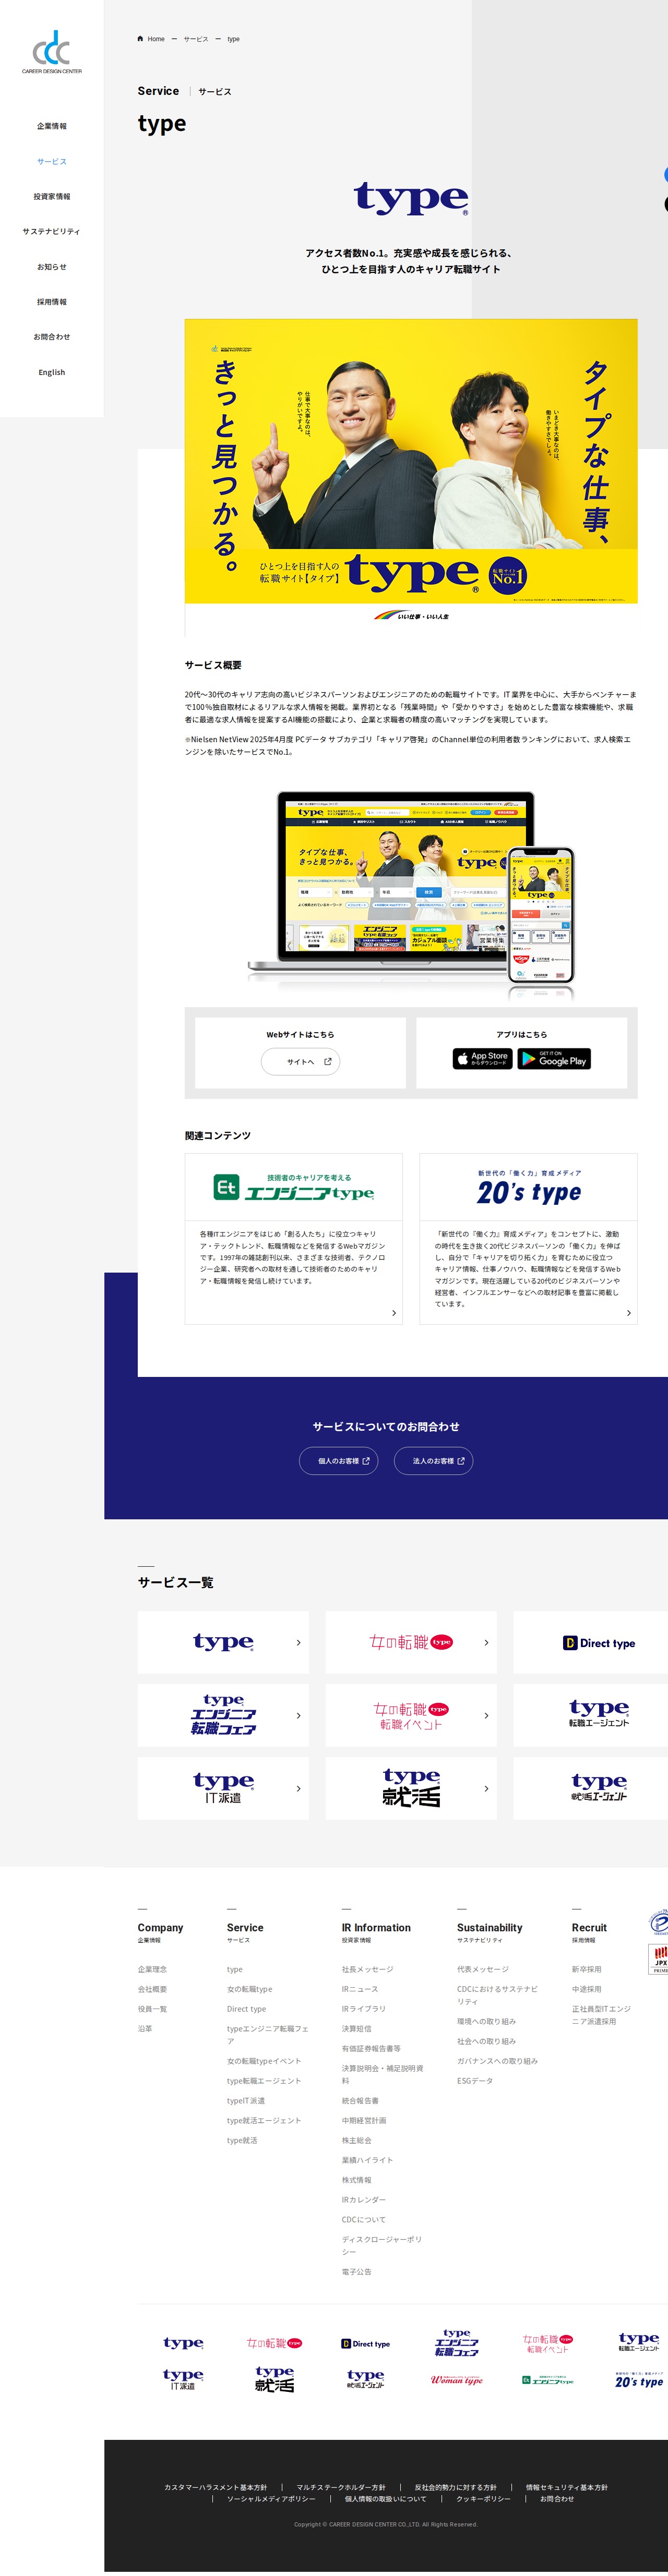This screenshot has width=668, height=2576.
Task: Click the type転職エージェント logo in the footer strip
Action: click(639, 2342)
